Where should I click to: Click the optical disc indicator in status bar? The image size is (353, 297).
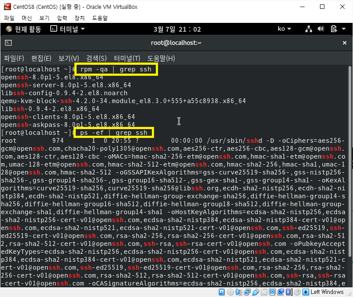pos(230,292)
